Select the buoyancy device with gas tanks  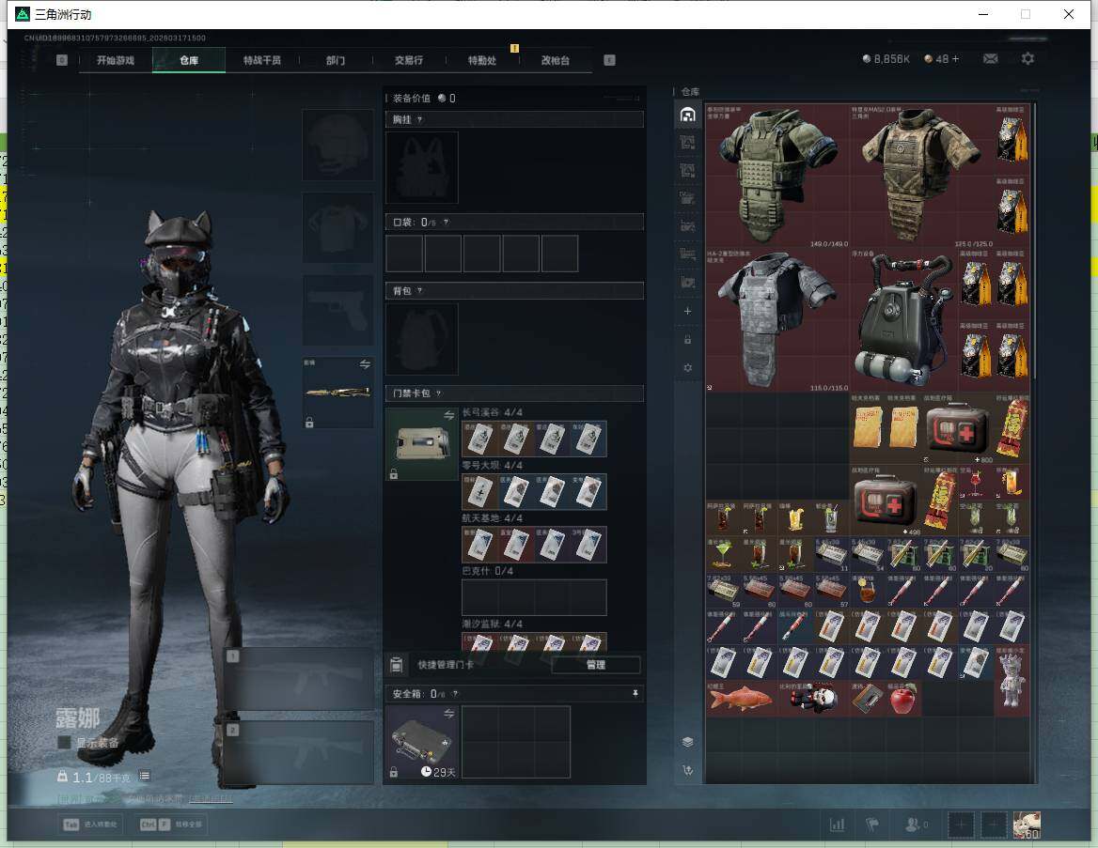[904, 320]
